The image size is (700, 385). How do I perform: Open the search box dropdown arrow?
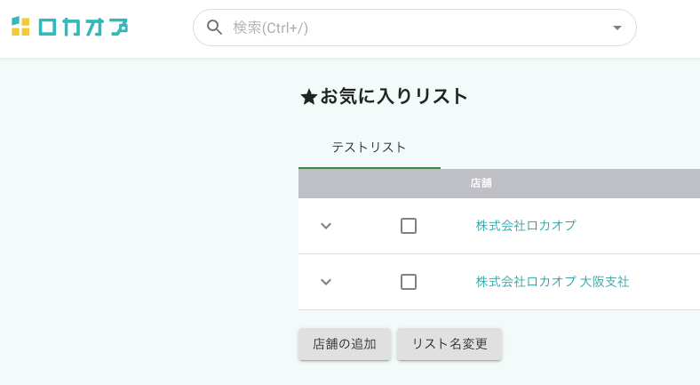617,28
